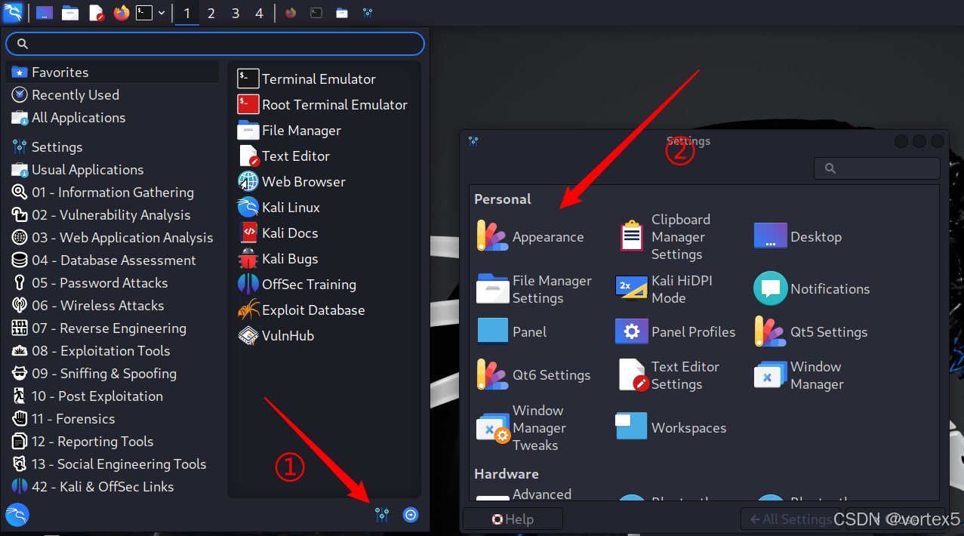Open terminal launcher in top panel

[144, 13]
